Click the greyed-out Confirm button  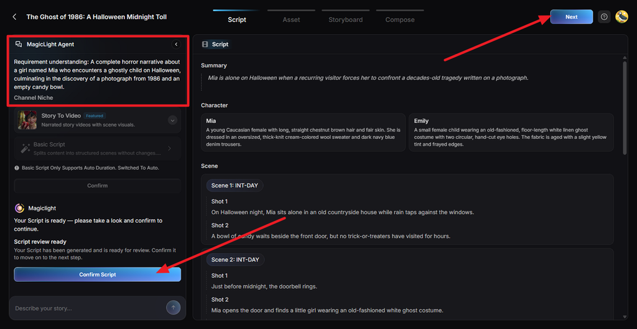pyautogui.click(x=98, y=186)
